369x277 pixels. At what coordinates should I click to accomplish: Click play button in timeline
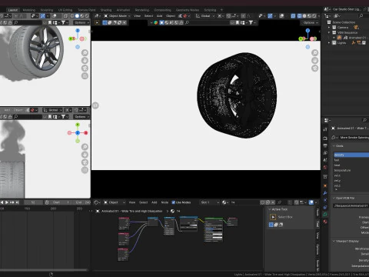(7, 202)
